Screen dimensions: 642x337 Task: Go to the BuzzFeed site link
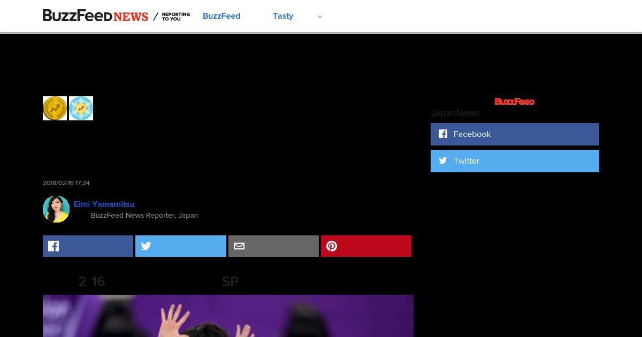[221, 16]
